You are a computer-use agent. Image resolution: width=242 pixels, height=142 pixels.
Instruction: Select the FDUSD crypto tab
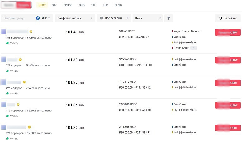pos(68,5)
